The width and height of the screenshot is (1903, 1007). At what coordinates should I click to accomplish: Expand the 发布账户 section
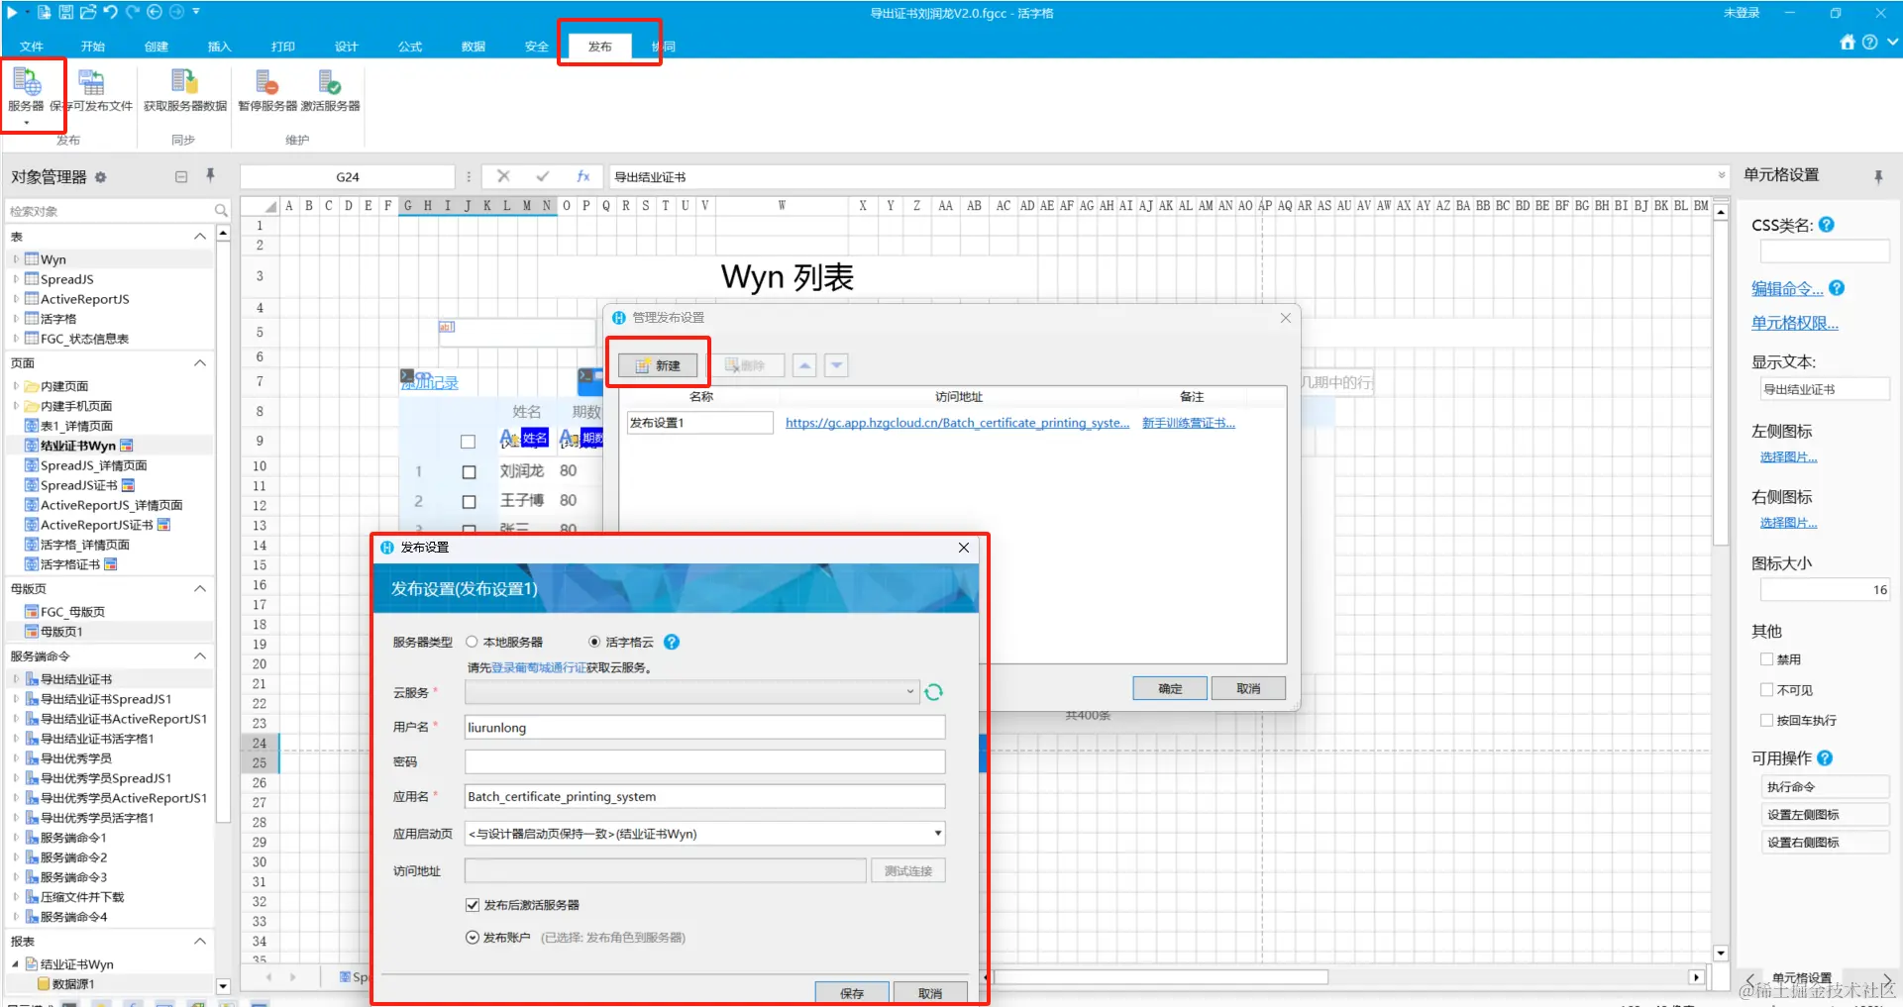pos(473,938)
